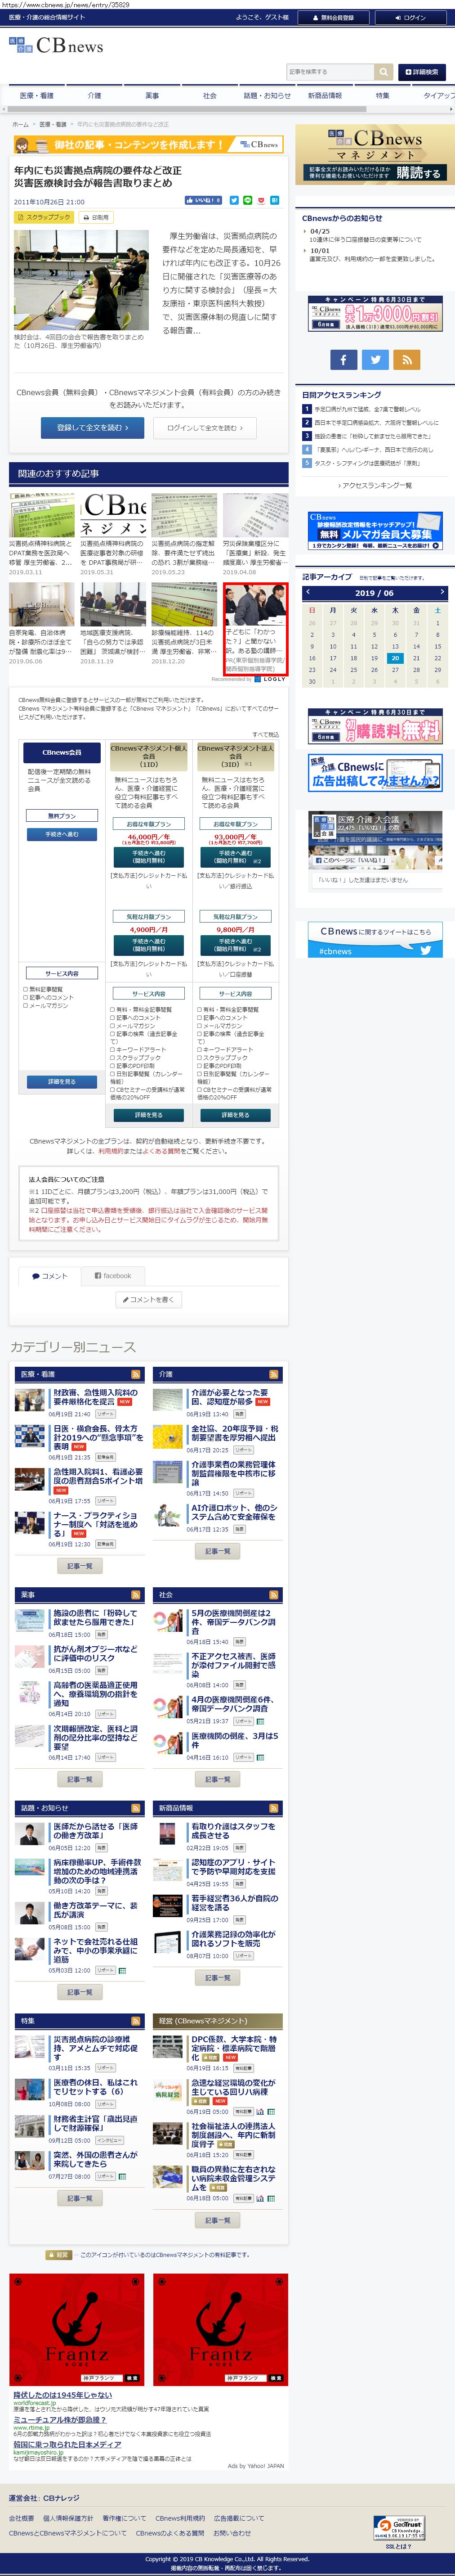Viewport: 455px width, 2576px height.
Task: Open the 医療・看護 navigation menu
Action: tap(37, 95)
